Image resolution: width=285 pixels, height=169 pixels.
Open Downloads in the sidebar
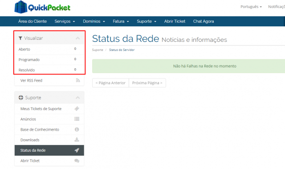49,140
